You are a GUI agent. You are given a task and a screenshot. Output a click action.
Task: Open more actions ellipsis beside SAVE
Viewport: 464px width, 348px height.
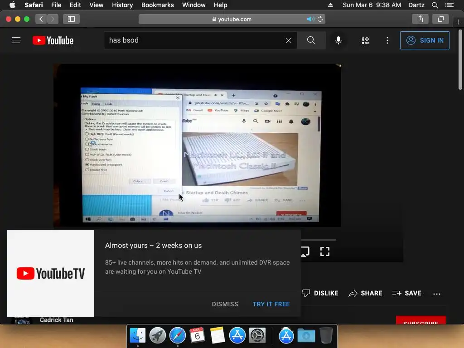[436, 294]
